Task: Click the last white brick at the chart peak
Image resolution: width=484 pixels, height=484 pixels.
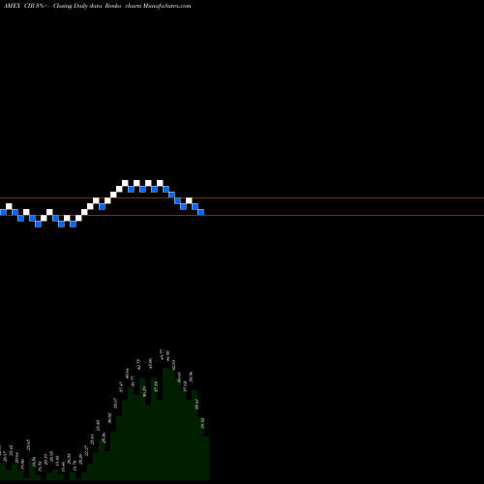Action: pos(160,183)
